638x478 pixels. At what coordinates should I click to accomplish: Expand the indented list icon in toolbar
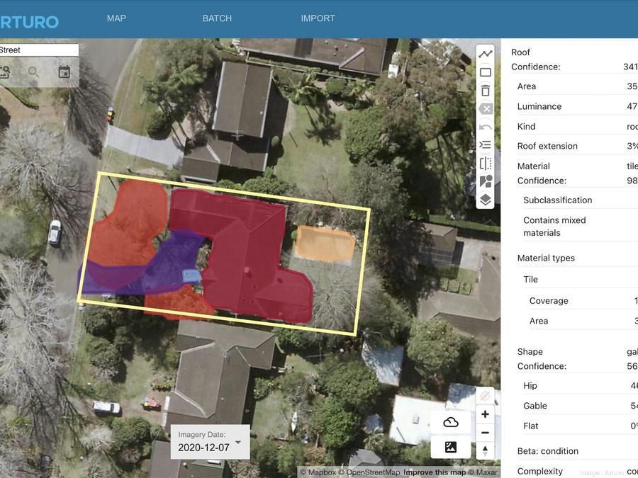pos(486,144)
